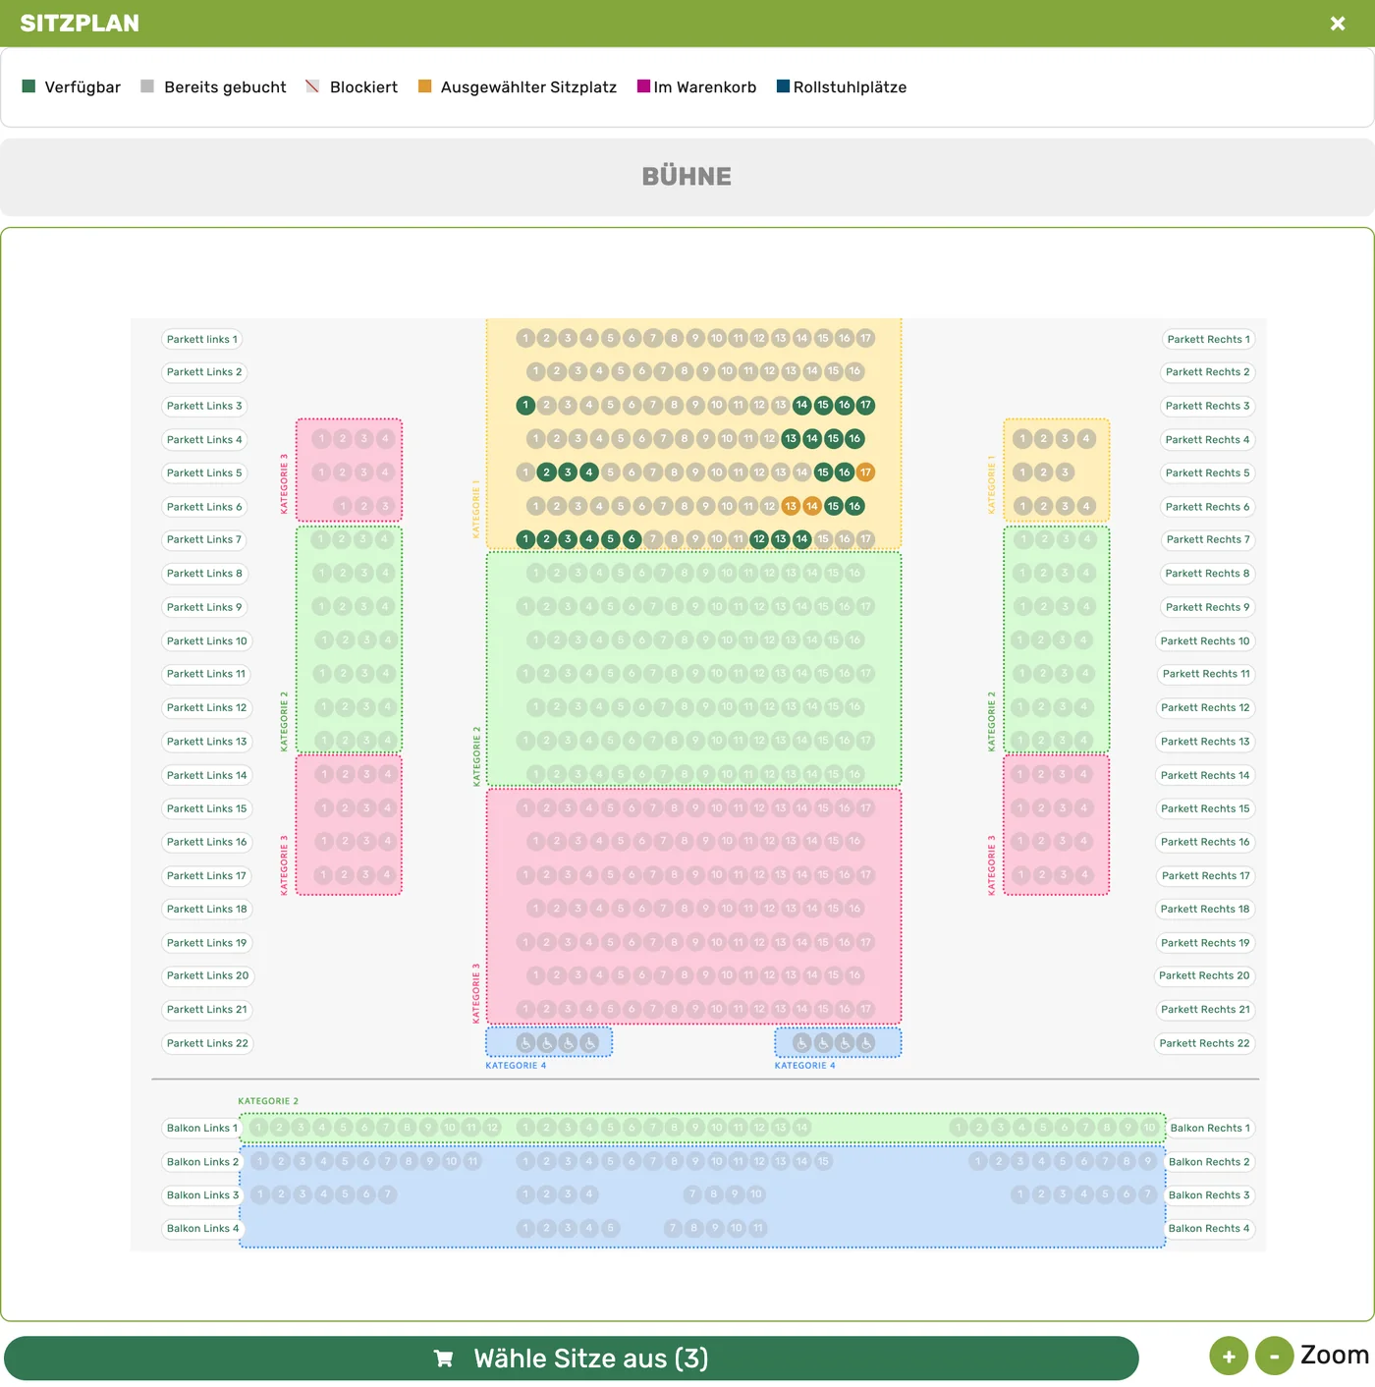Zoom out with the minus button

[x=1274, y=1357]
